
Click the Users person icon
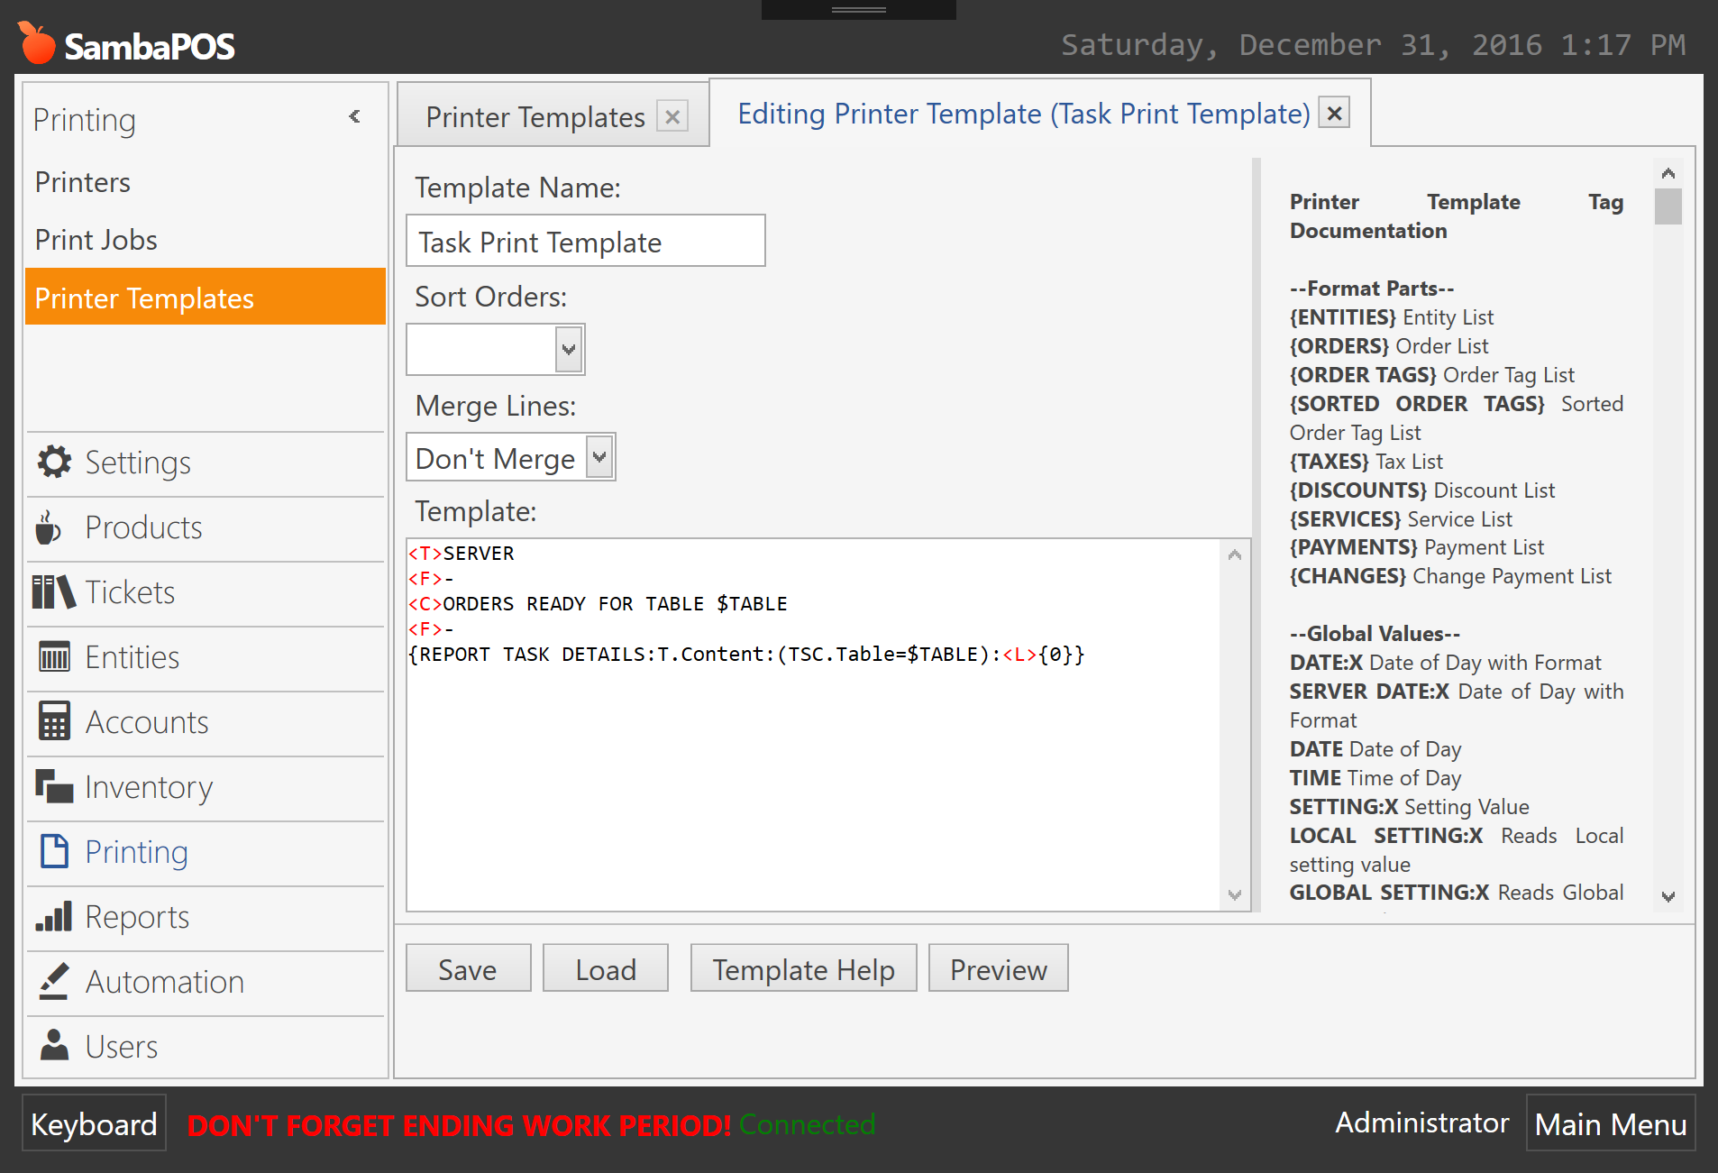point(54,1045)
